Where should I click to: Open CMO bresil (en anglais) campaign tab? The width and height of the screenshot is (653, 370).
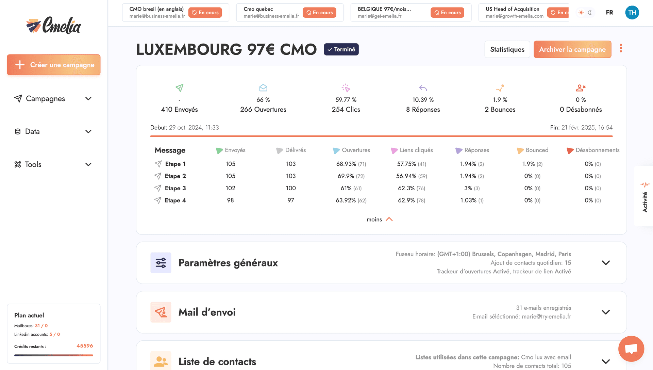pos(175,13)
